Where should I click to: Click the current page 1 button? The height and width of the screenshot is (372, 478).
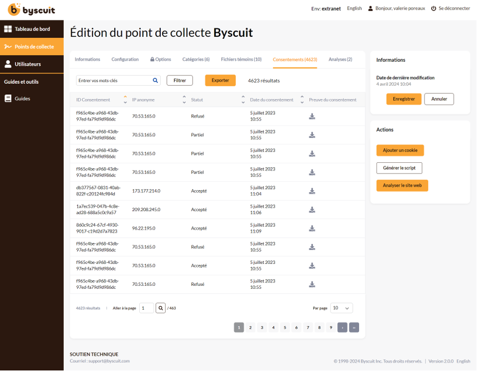[x=239, y=328]
